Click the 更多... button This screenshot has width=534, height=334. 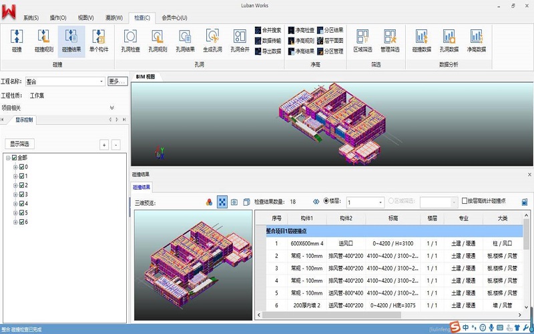click(118, 81)
